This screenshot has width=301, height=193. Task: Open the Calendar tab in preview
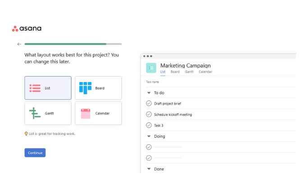tap(205, 72)
